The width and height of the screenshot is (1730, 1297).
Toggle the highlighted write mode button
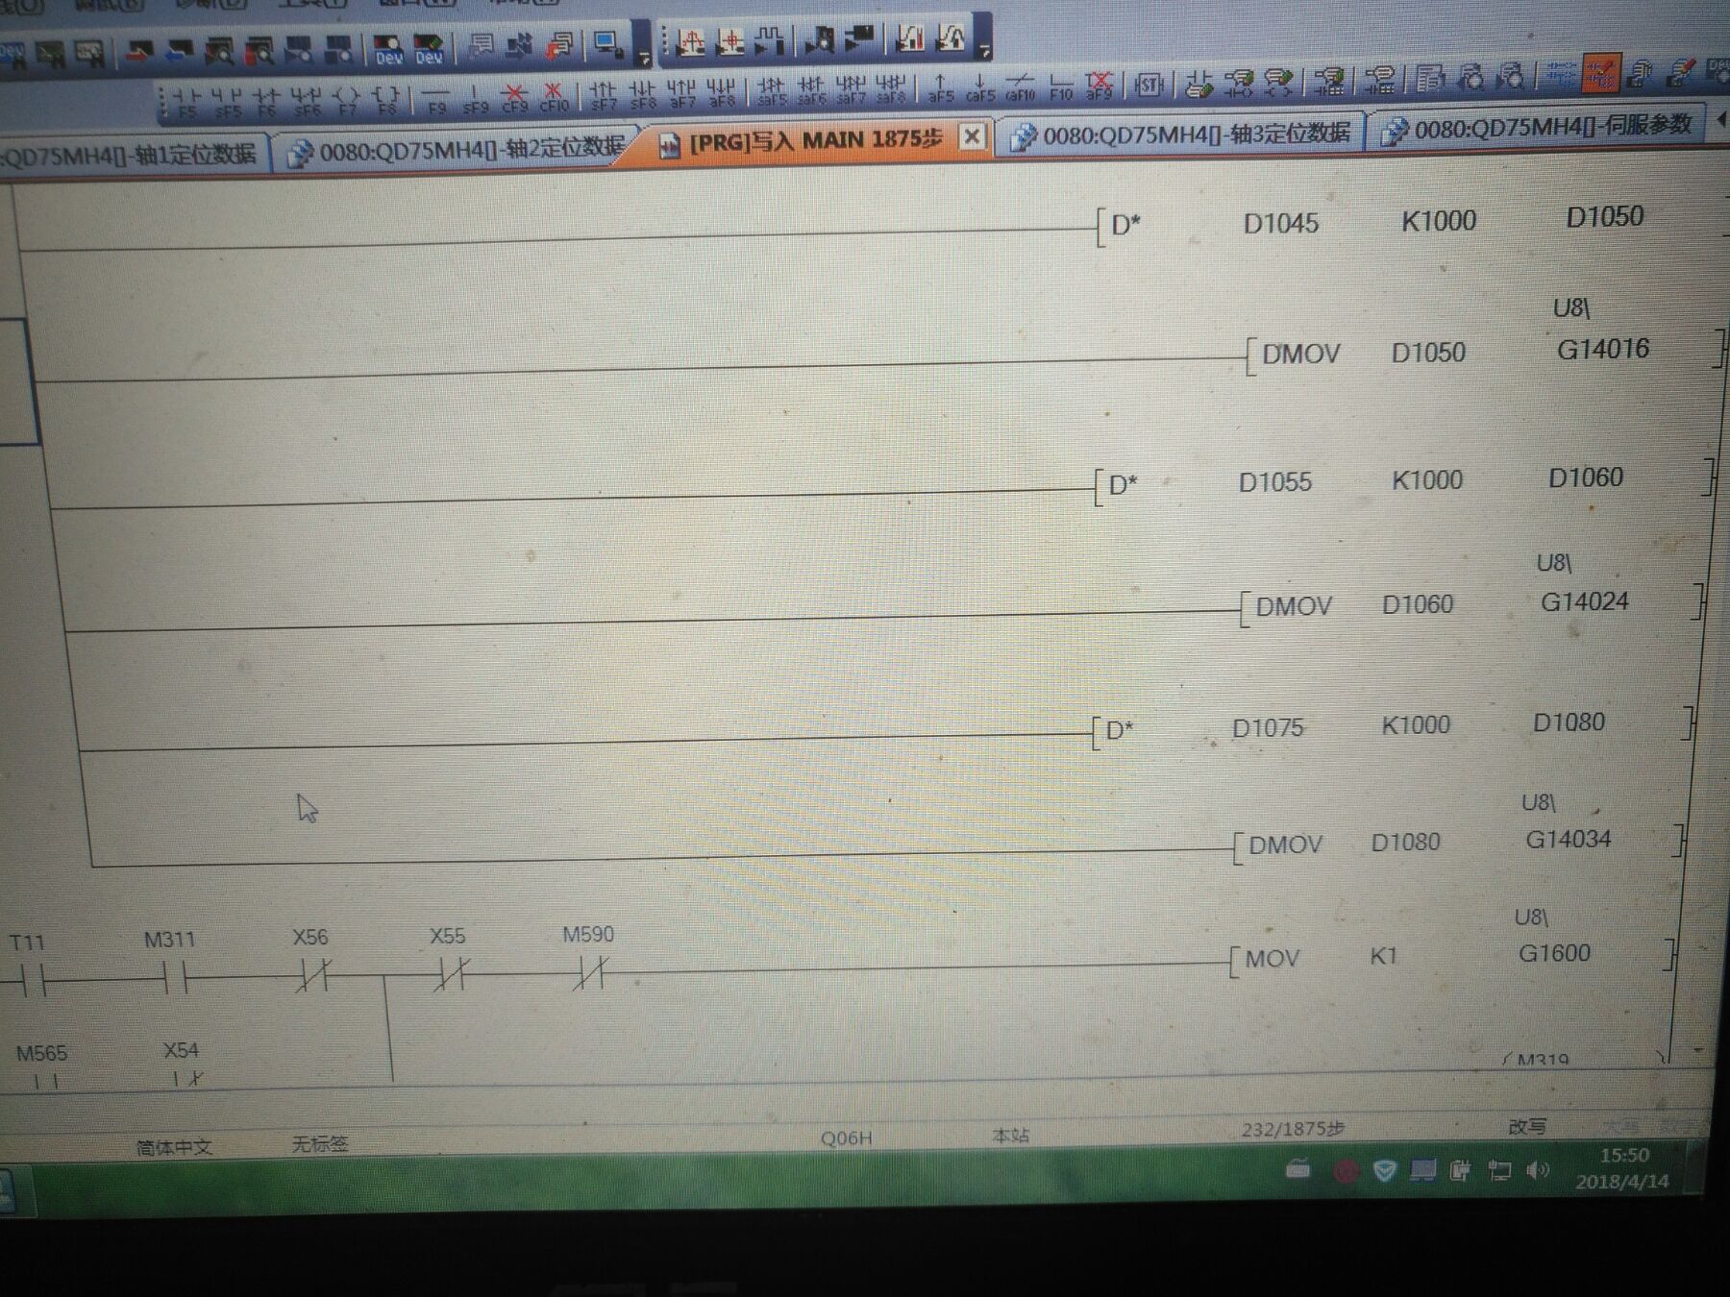pyautogui.click(x=1599, y=74)
